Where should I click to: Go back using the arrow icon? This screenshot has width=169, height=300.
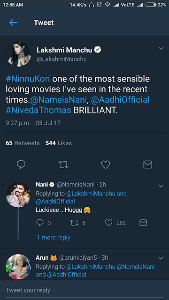click(x=13, y=22)
